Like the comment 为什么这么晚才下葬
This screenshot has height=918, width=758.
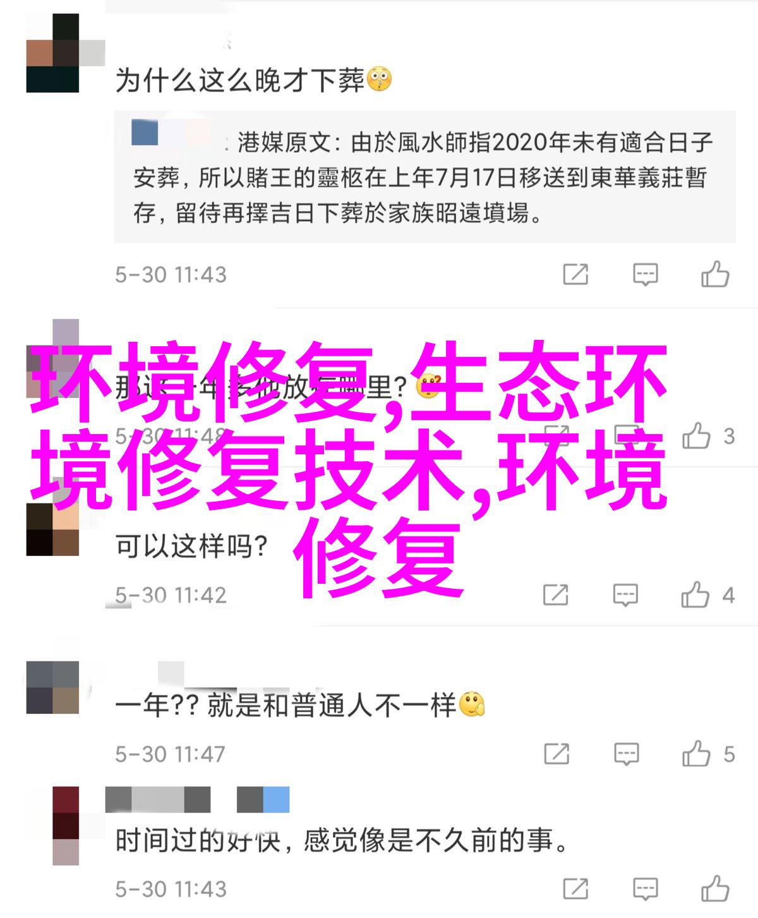pos(715,274)
